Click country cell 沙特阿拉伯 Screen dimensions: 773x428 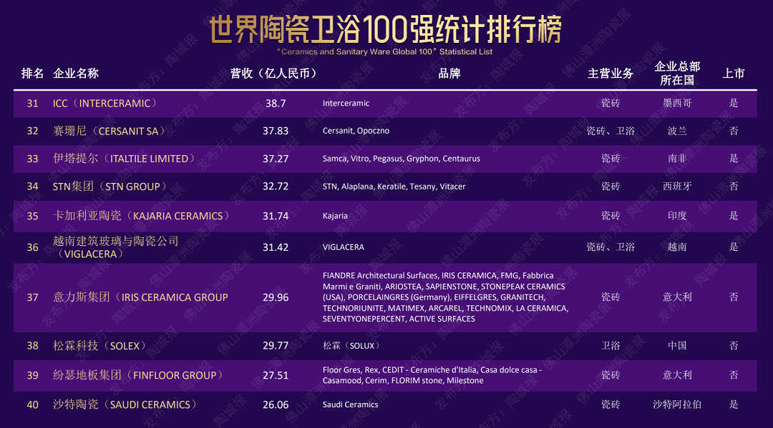pos(677,404)
